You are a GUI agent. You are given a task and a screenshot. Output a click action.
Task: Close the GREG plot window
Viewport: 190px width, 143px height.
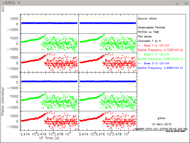186,2
